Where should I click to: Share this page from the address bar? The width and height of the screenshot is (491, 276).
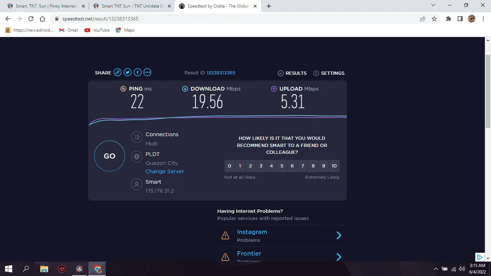423,19
